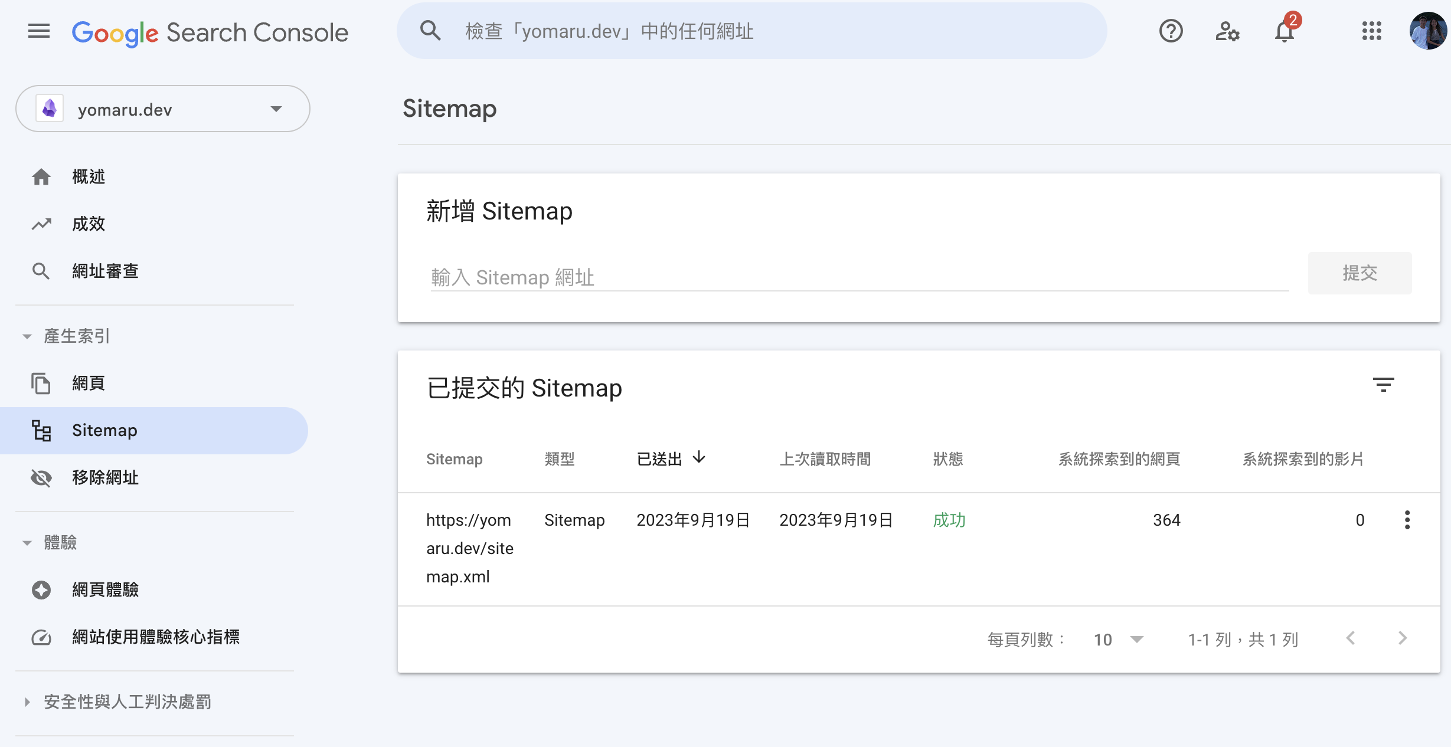The width and height of the screenshot is (1451, 747).
Task: Click the 網址審查 magnifier icon
Action: click(x=41, y=271)
